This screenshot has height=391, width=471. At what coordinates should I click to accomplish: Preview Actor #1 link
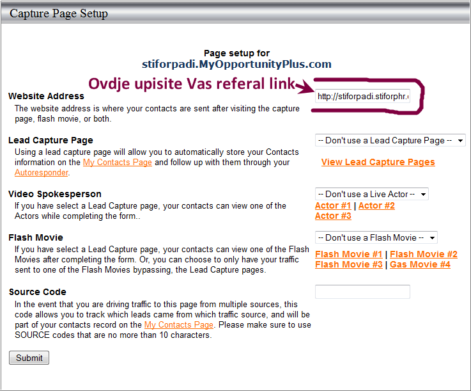[333, 205]
